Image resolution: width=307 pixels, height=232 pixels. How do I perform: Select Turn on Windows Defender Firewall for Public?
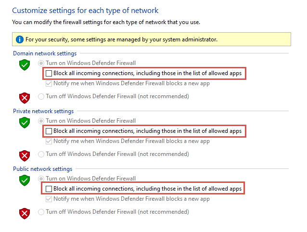(x=41, y=179)
